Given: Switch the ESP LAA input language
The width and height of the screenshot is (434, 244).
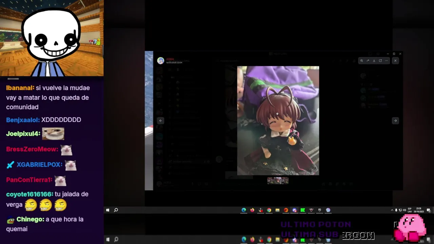Looking at the screenshot, I should tap(410, 210).
